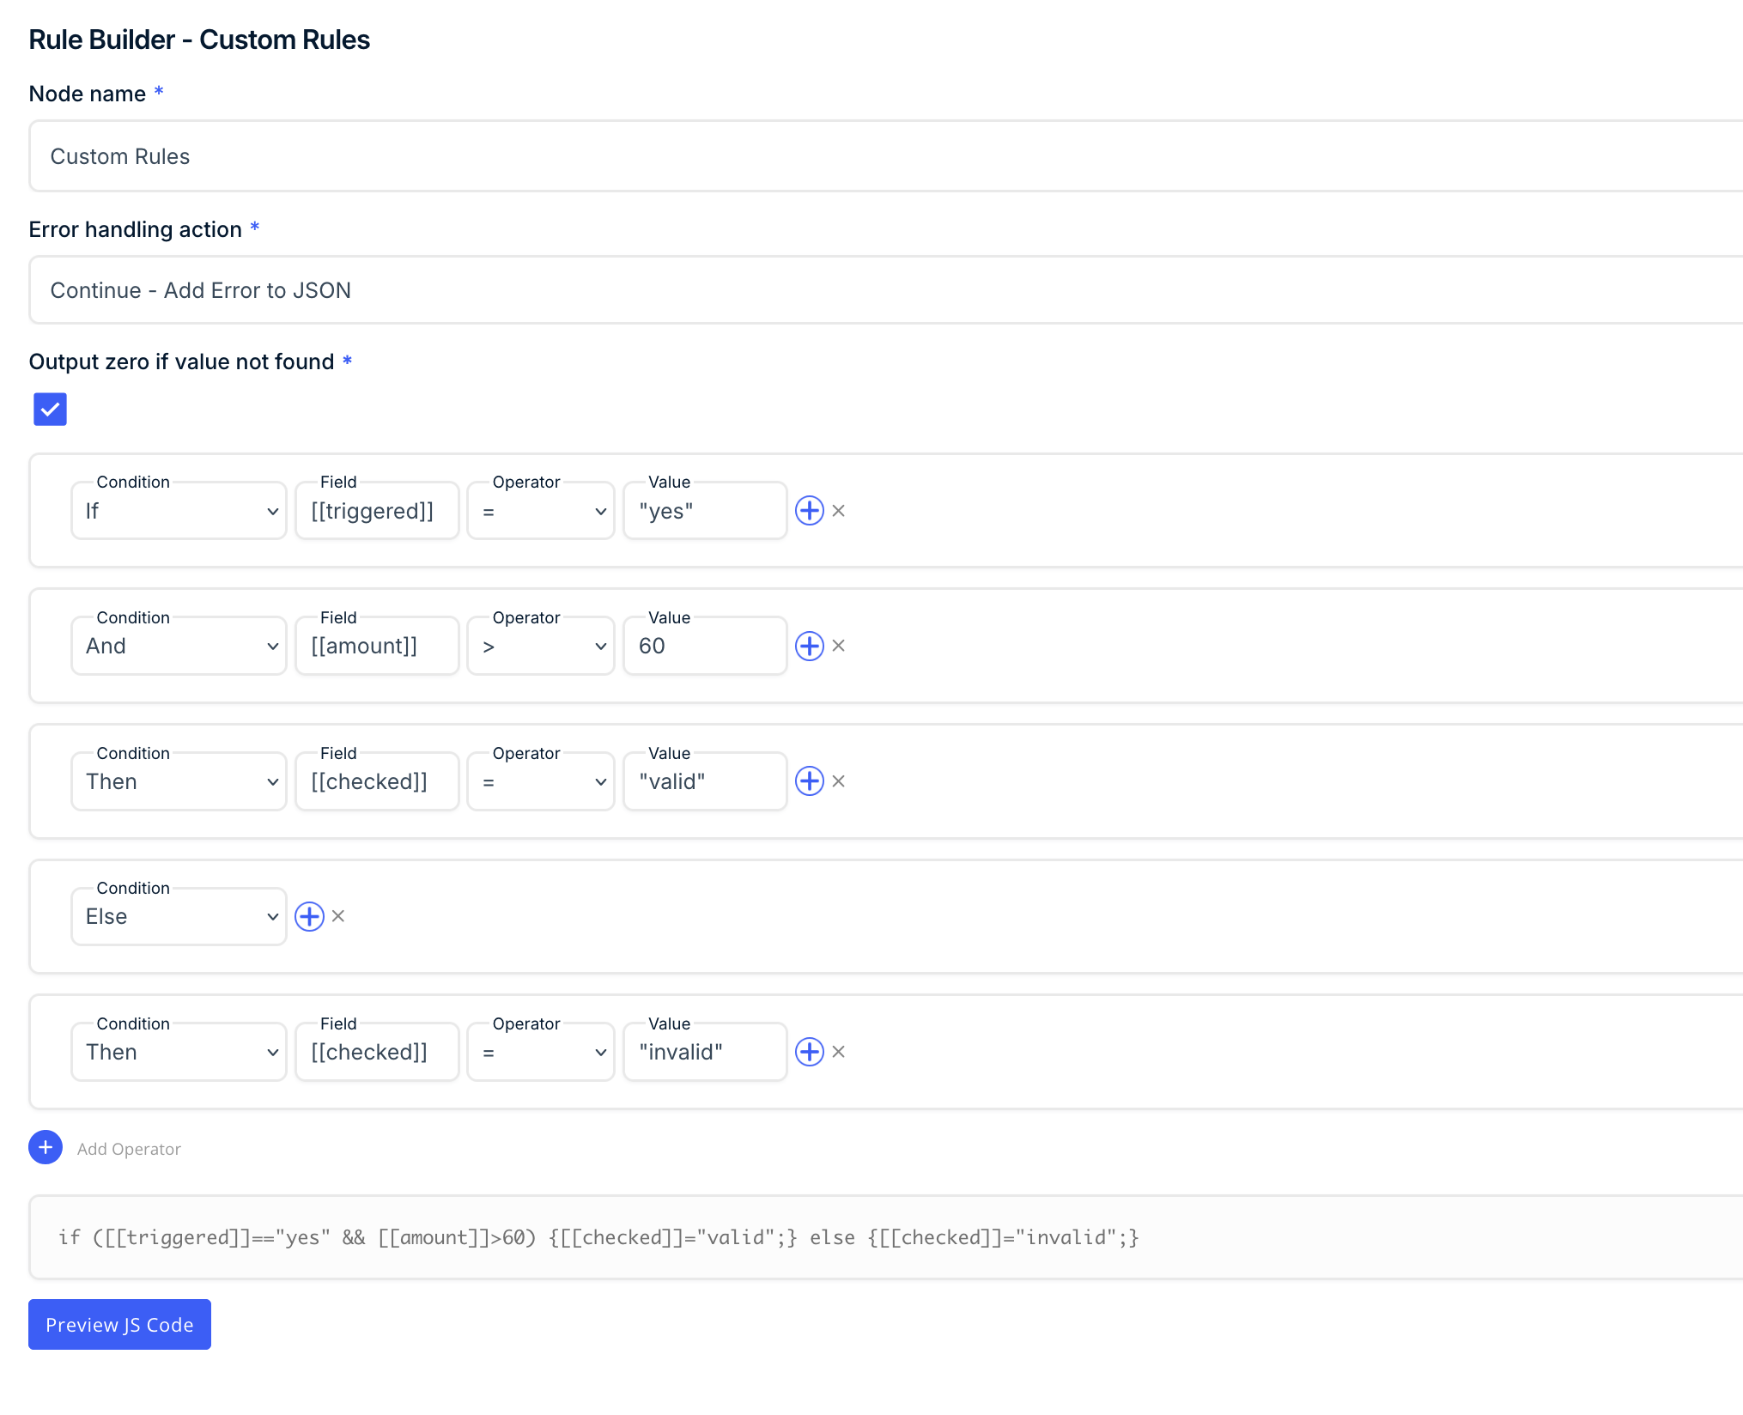Change the Value 60 in the And row
1743x1415 pixels.
click(x=704, y=646)
